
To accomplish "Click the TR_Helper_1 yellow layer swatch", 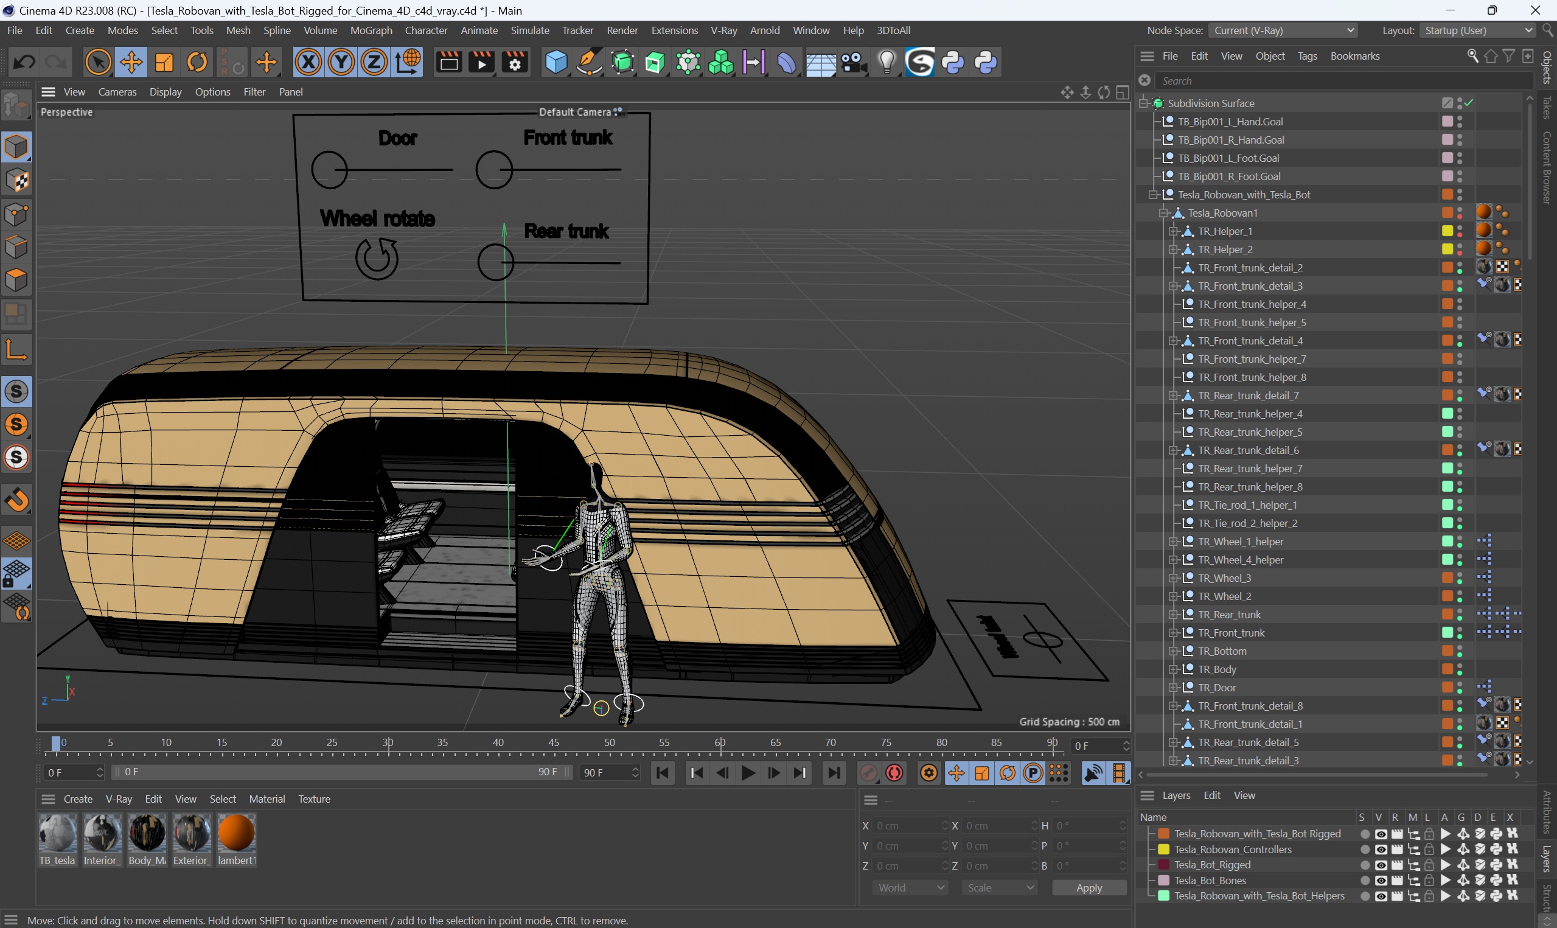I will pos(1447,231).
